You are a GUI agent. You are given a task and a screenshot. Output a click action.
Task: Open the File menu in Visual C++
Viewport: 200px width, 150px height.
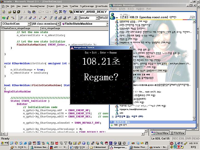7,6
